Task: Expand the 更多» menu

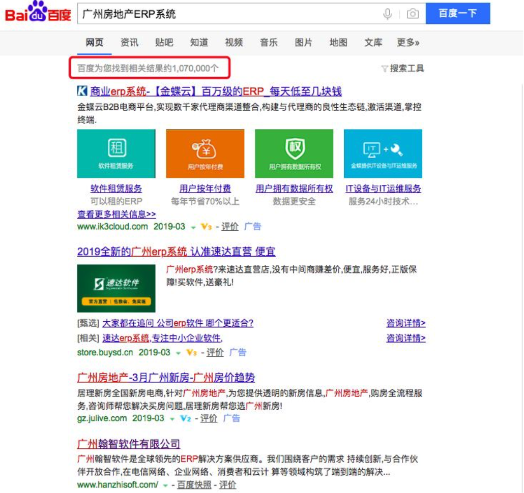Action: pos(408,42)
